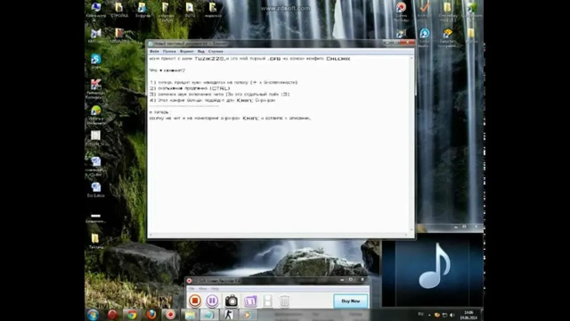Open the recorder's Help menu
The width and height of the screenshot is (570, 321).
coord(215,289)
